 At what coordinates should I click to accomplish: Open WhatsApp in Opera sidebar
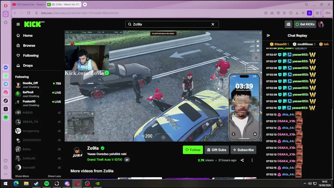click(5, 76)
